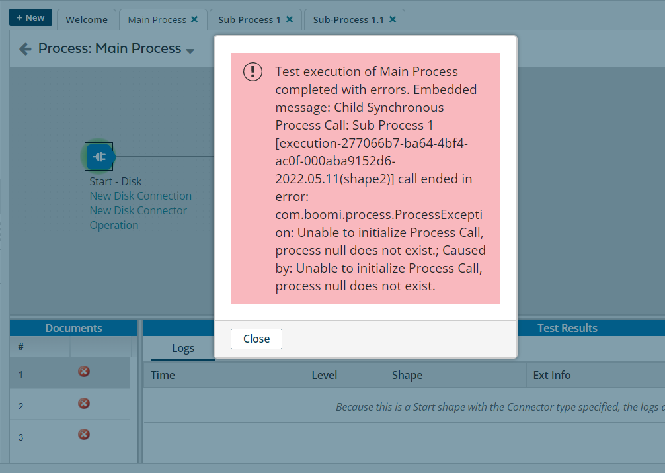The image size is (665, 473).
Task: Click the exclamation warning icon in the error dialog
Action: tap(253, 71)
